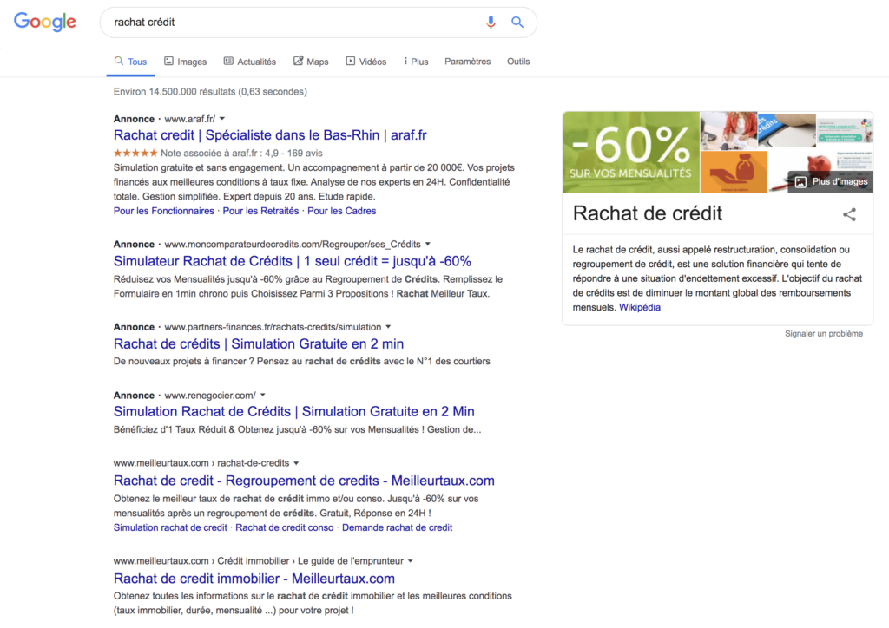Image resolution: width=889 pixels, height=628 pixels.
Task: Submit search with the magnifying glass icon
Action: point(517,22)
